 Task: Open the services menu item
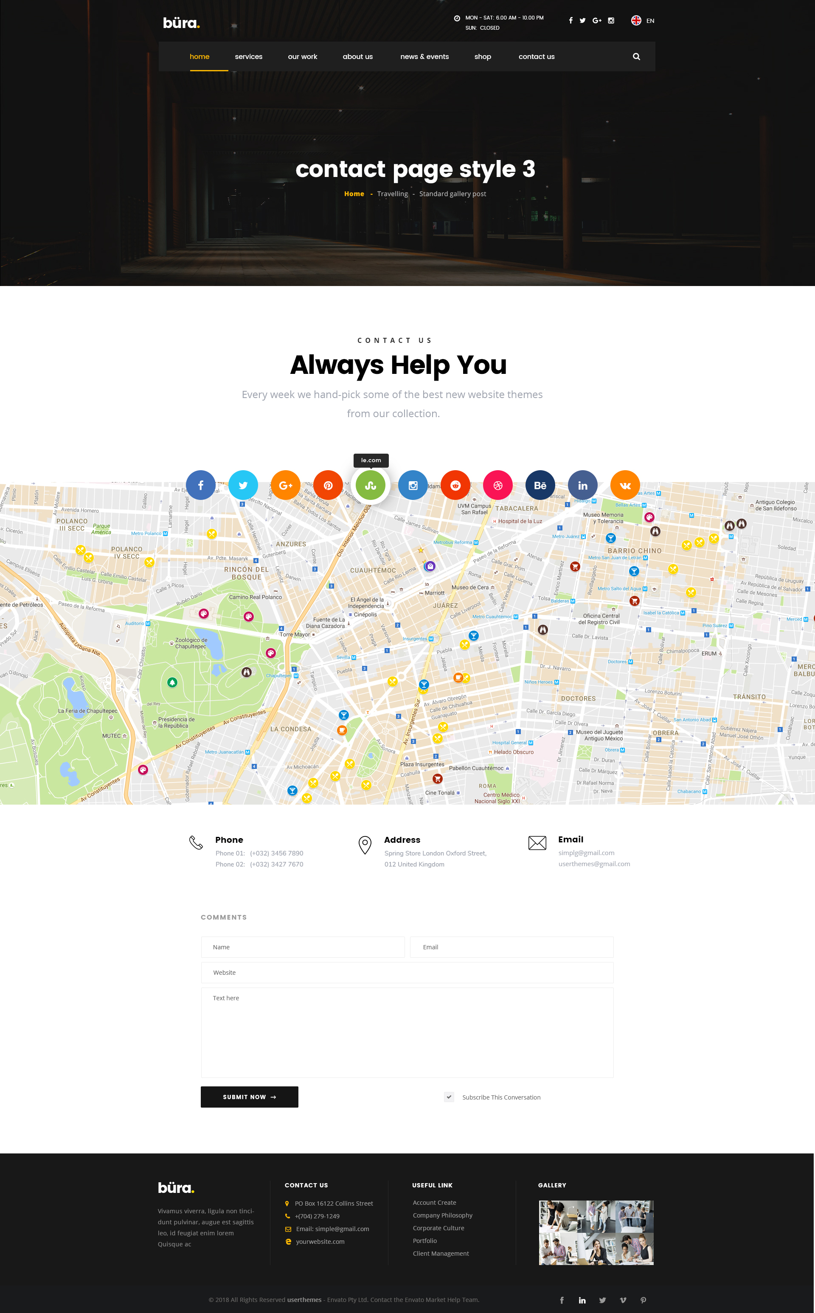[248, 56]
